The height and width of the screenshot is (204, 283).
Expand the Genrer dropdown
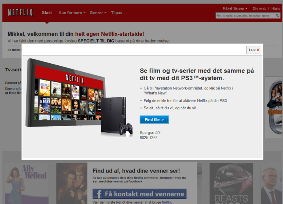(98, 13)
